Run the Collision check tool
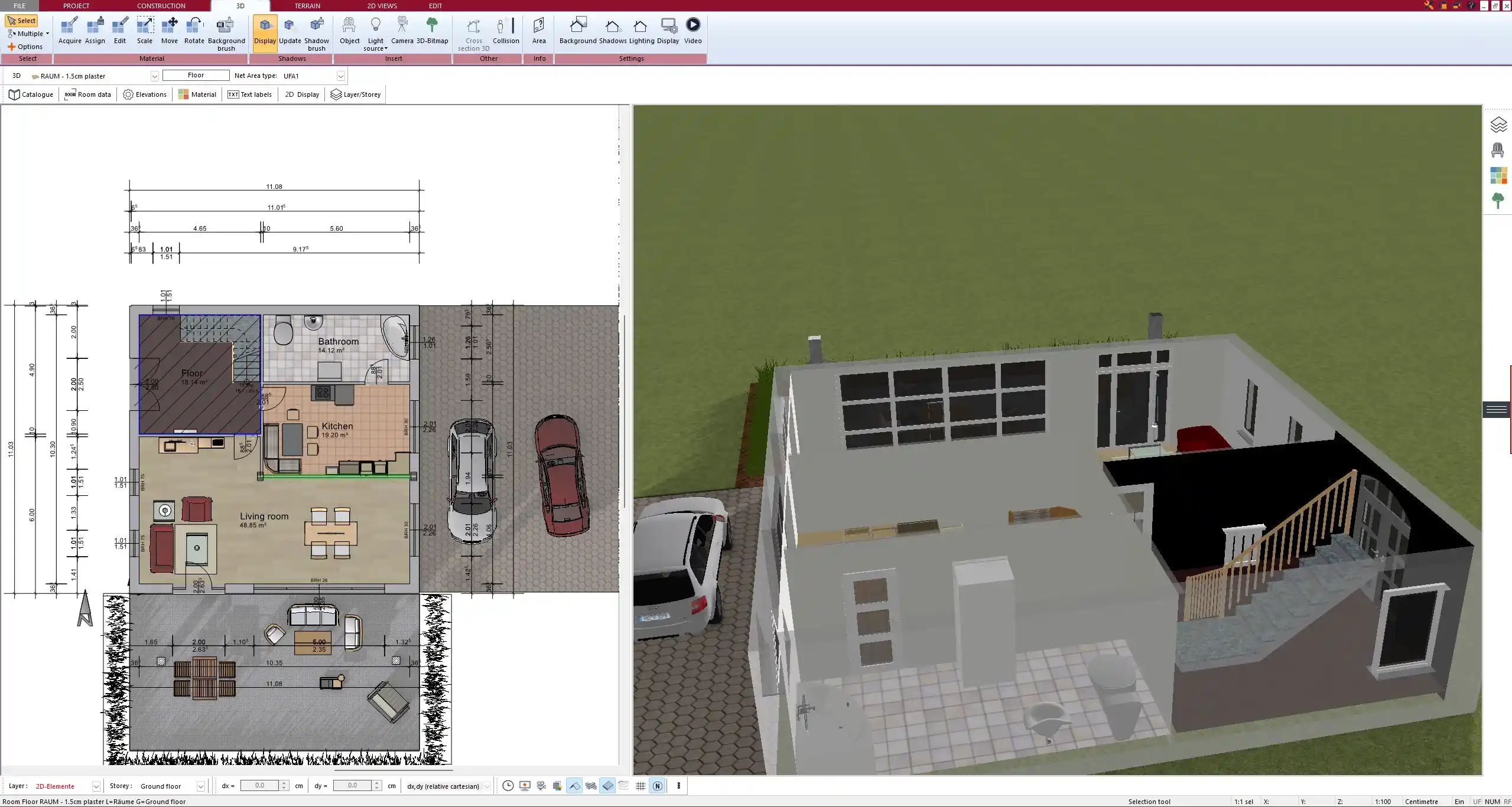This screenshot has width=1512, height=807. (506, 31)
